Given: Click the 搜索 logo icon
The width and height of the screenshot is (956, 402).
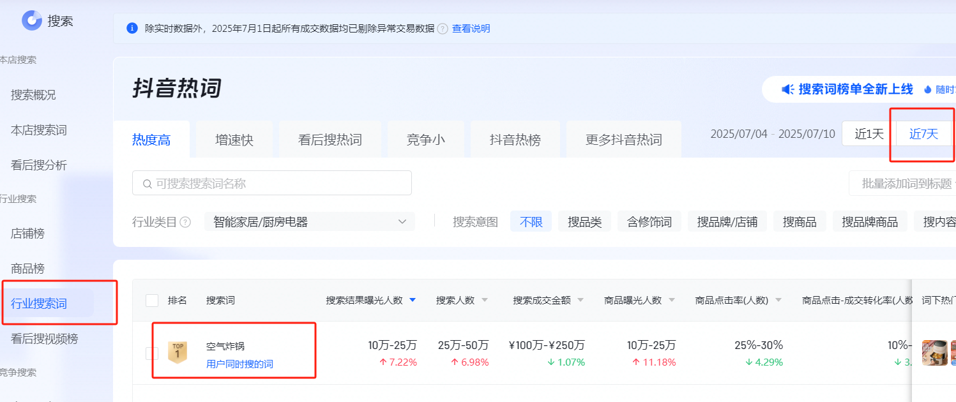Looking at the screenshot, I should pyautogui.click(x=31, y=20).
